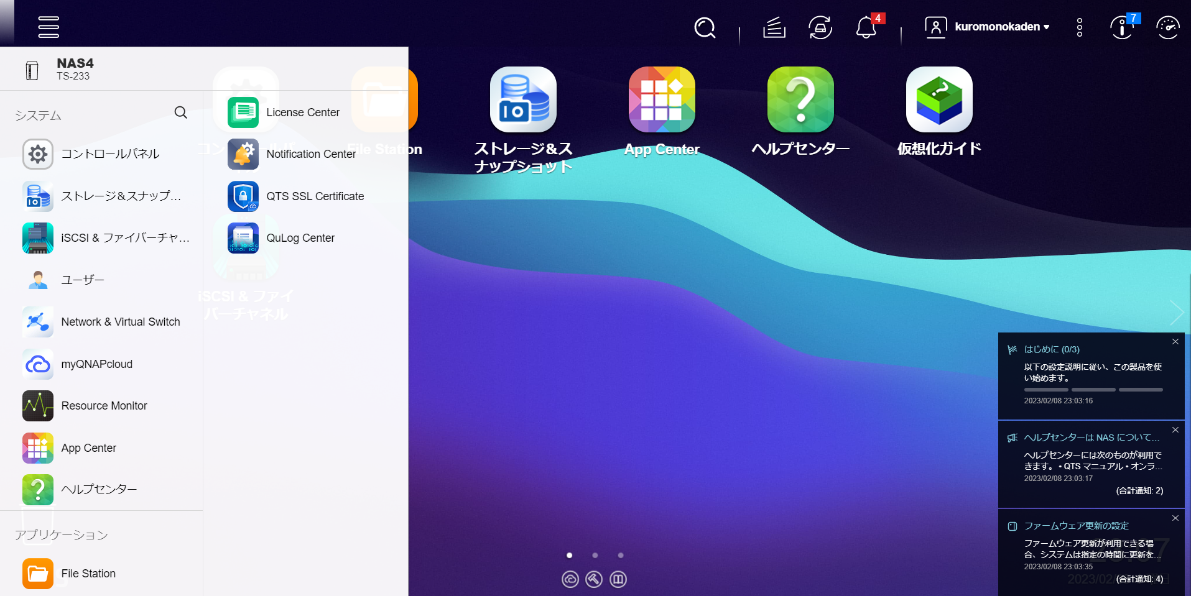The image size is (1191, 596).
Task: Close the はじめに (0/3) notification
Action: pos(1175,342)
